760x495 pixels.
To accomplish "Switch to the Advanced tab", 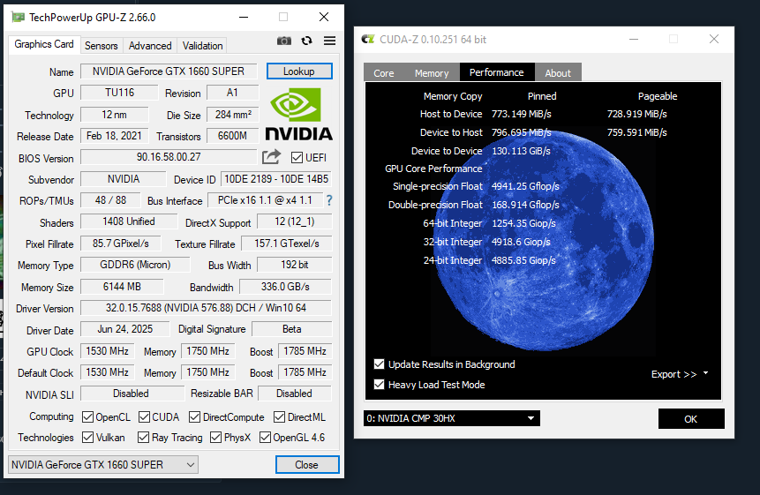I will click(x=150, y=46).
